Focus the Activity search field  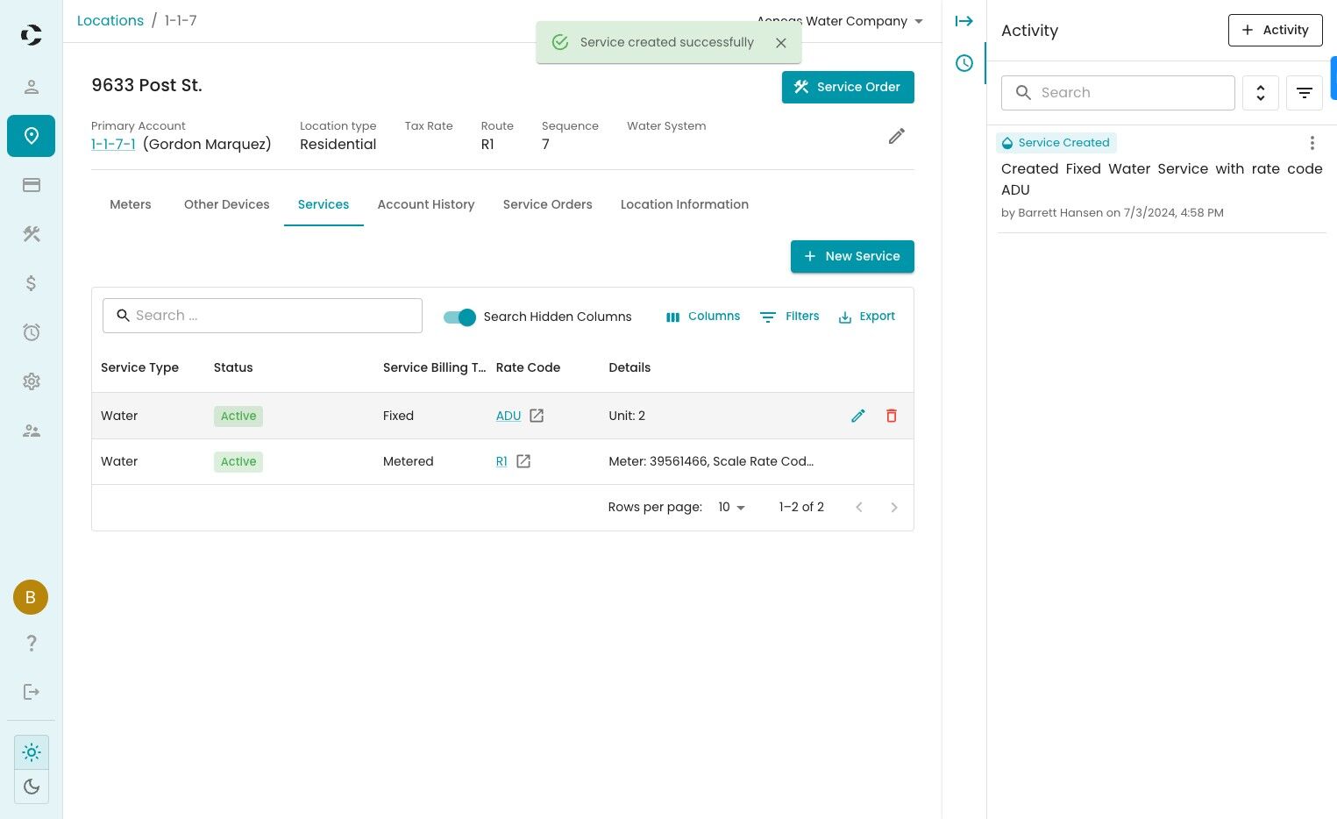(x=1118, y=93)
